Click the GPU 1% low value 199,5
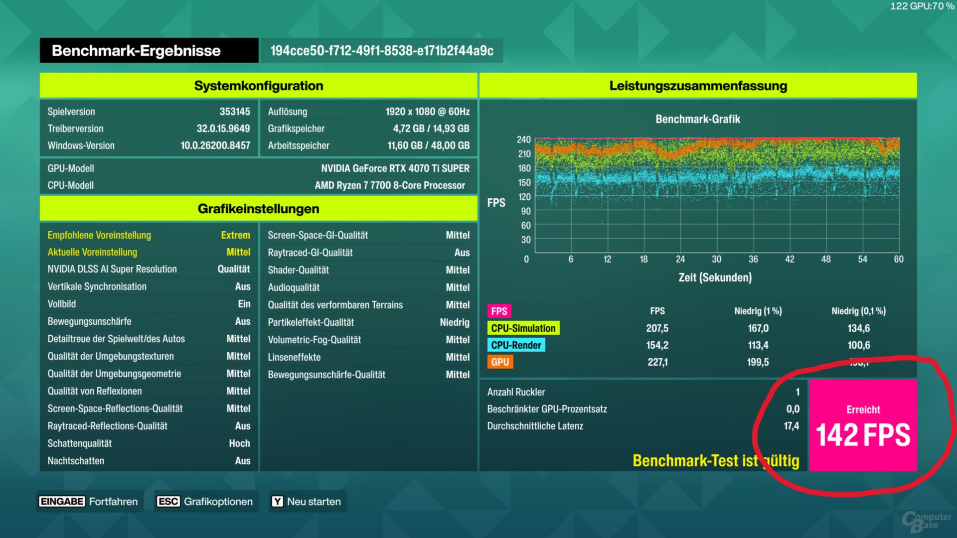This screenshot has width=957, height=538. 758,362
